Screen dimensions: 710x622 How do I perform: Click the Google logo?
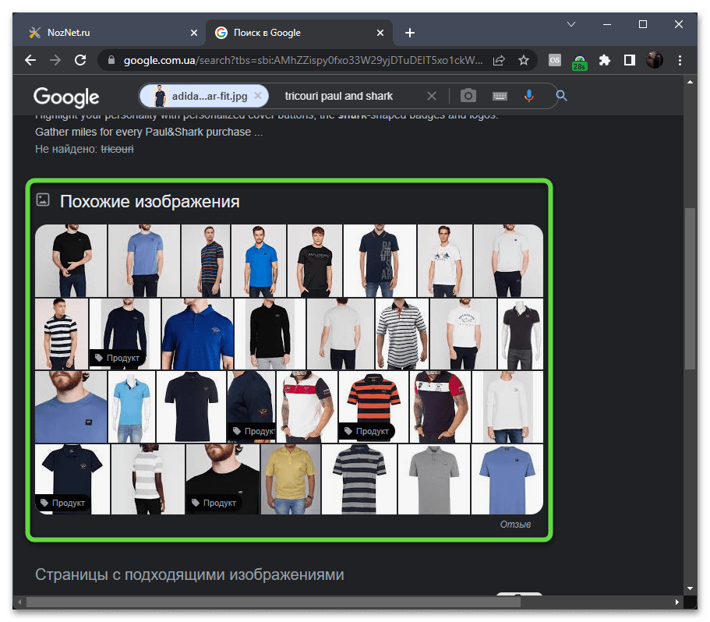pyautogui.click(x=66, y=97)
